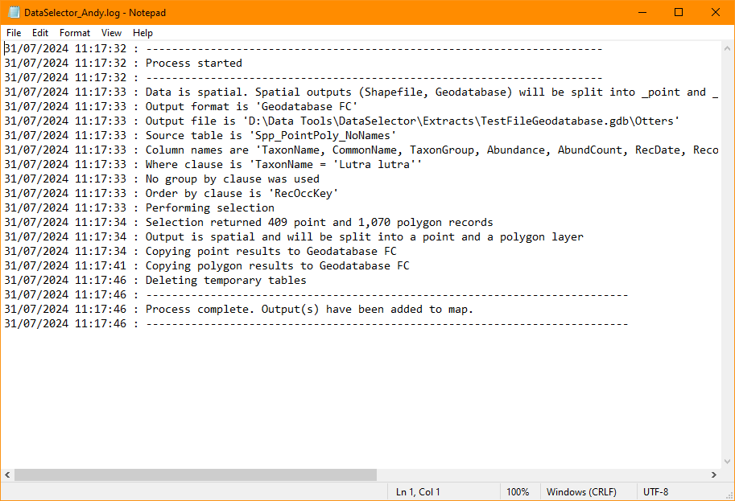Click the 'Order by clause is' log line
735x501 pixels.
click(x=171, y=194)
